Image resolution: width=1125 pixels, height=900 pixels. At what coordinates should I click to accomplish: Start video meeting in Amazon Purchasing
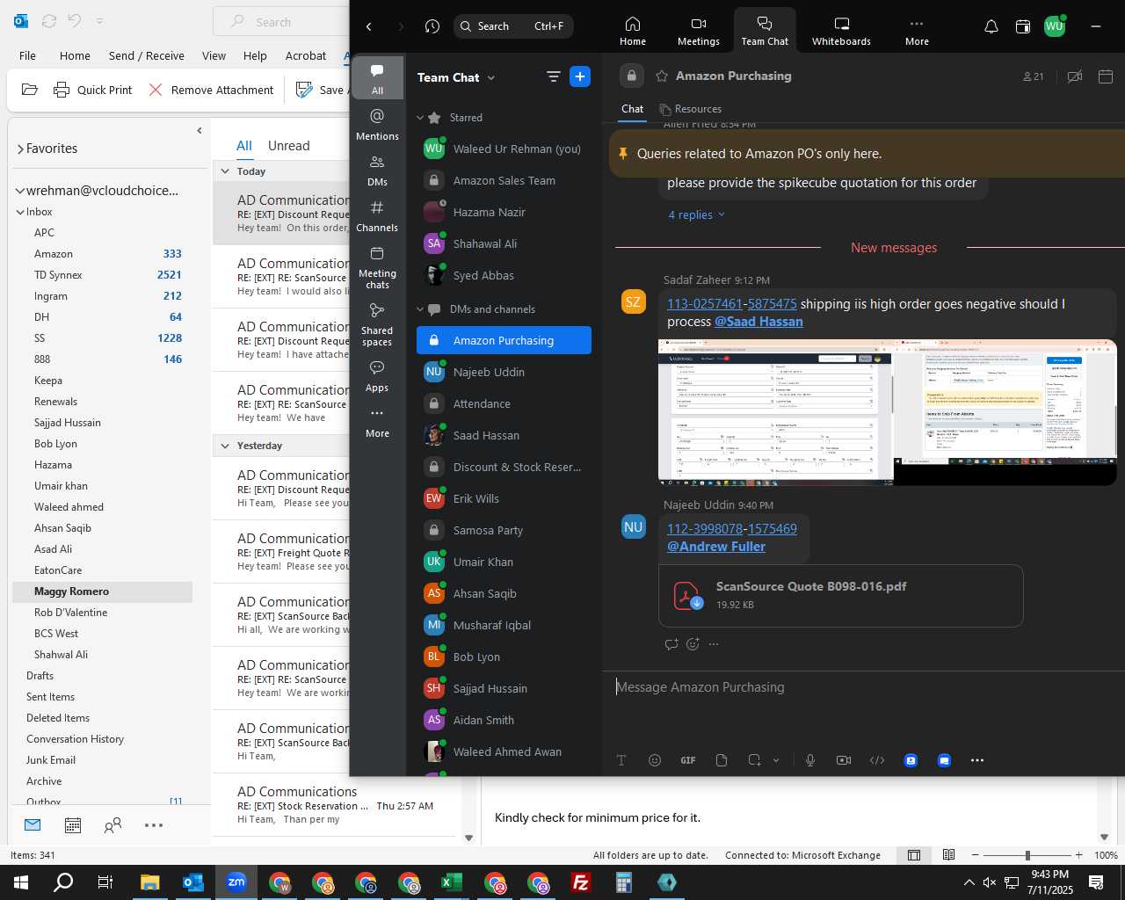coord(1074,76)
